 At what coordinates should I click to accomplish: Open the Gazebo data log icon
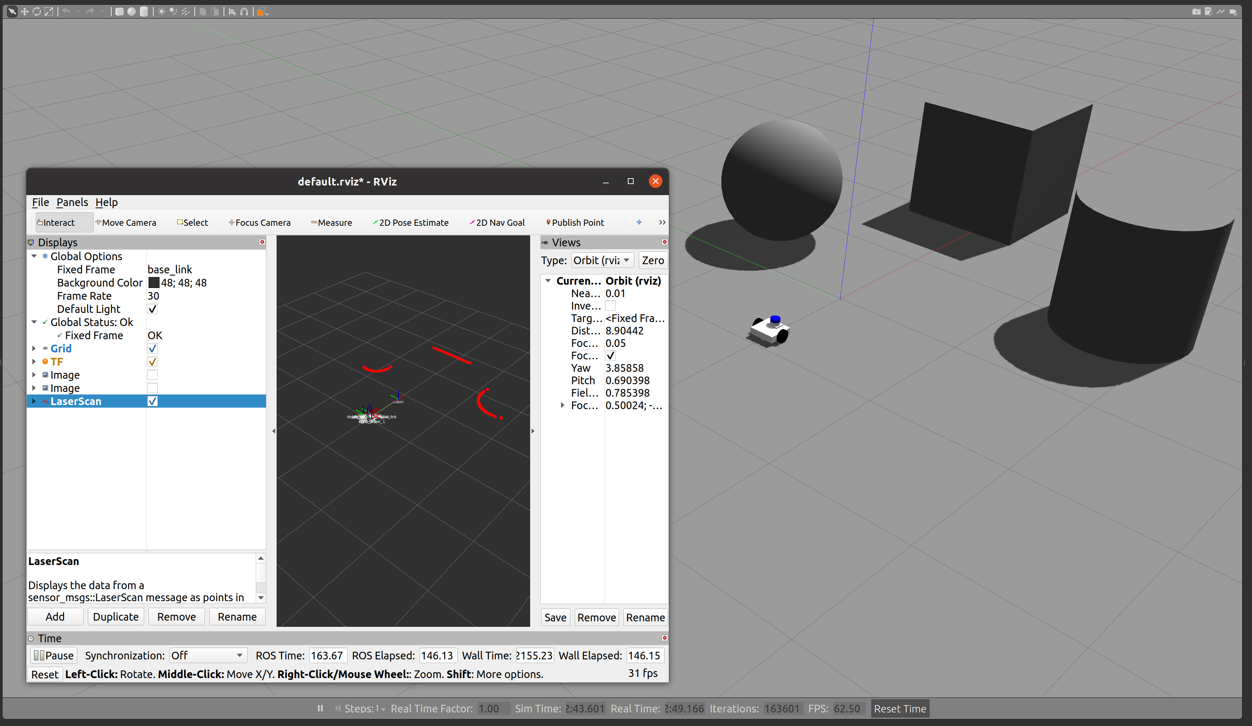coord(1208,11)
